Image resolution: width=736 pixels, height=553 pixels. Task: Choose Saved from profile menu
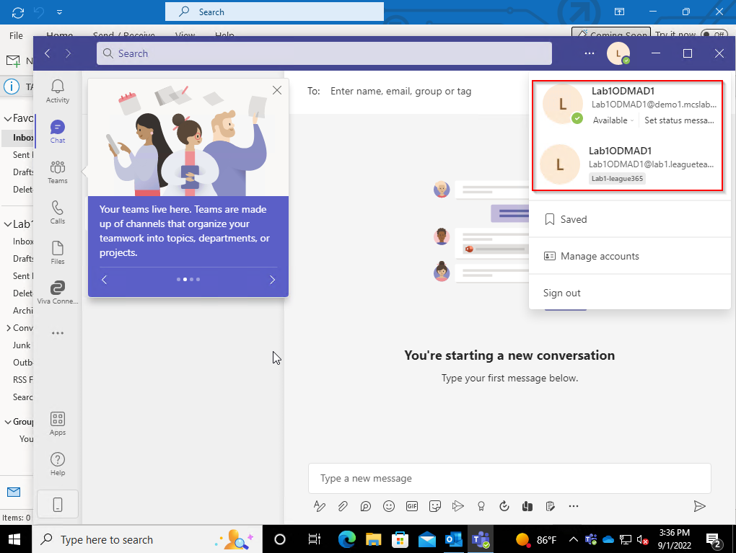[x=574, y=219]
